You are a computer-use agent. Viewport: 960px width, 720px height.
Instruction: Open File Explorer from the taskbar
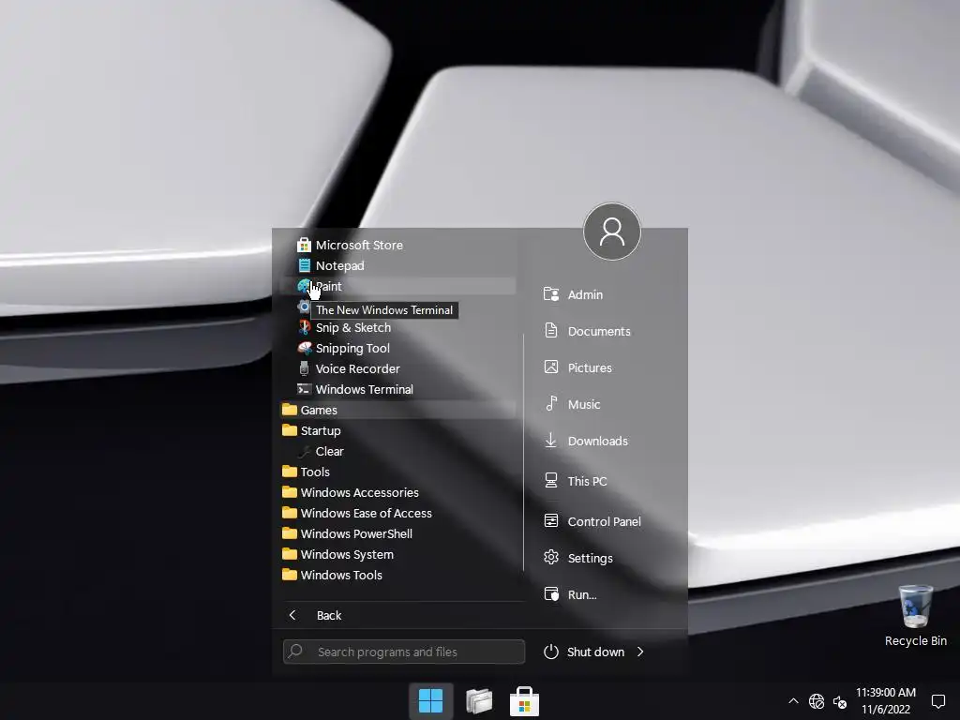479,701
